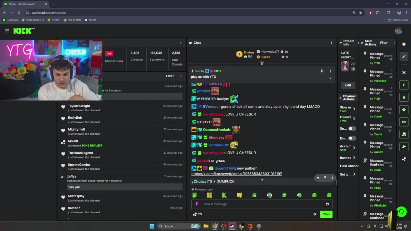This screenshot has width=411, height=231.
Task: Toggle the Em... emote-only chat switch
Action: point(352,138)
